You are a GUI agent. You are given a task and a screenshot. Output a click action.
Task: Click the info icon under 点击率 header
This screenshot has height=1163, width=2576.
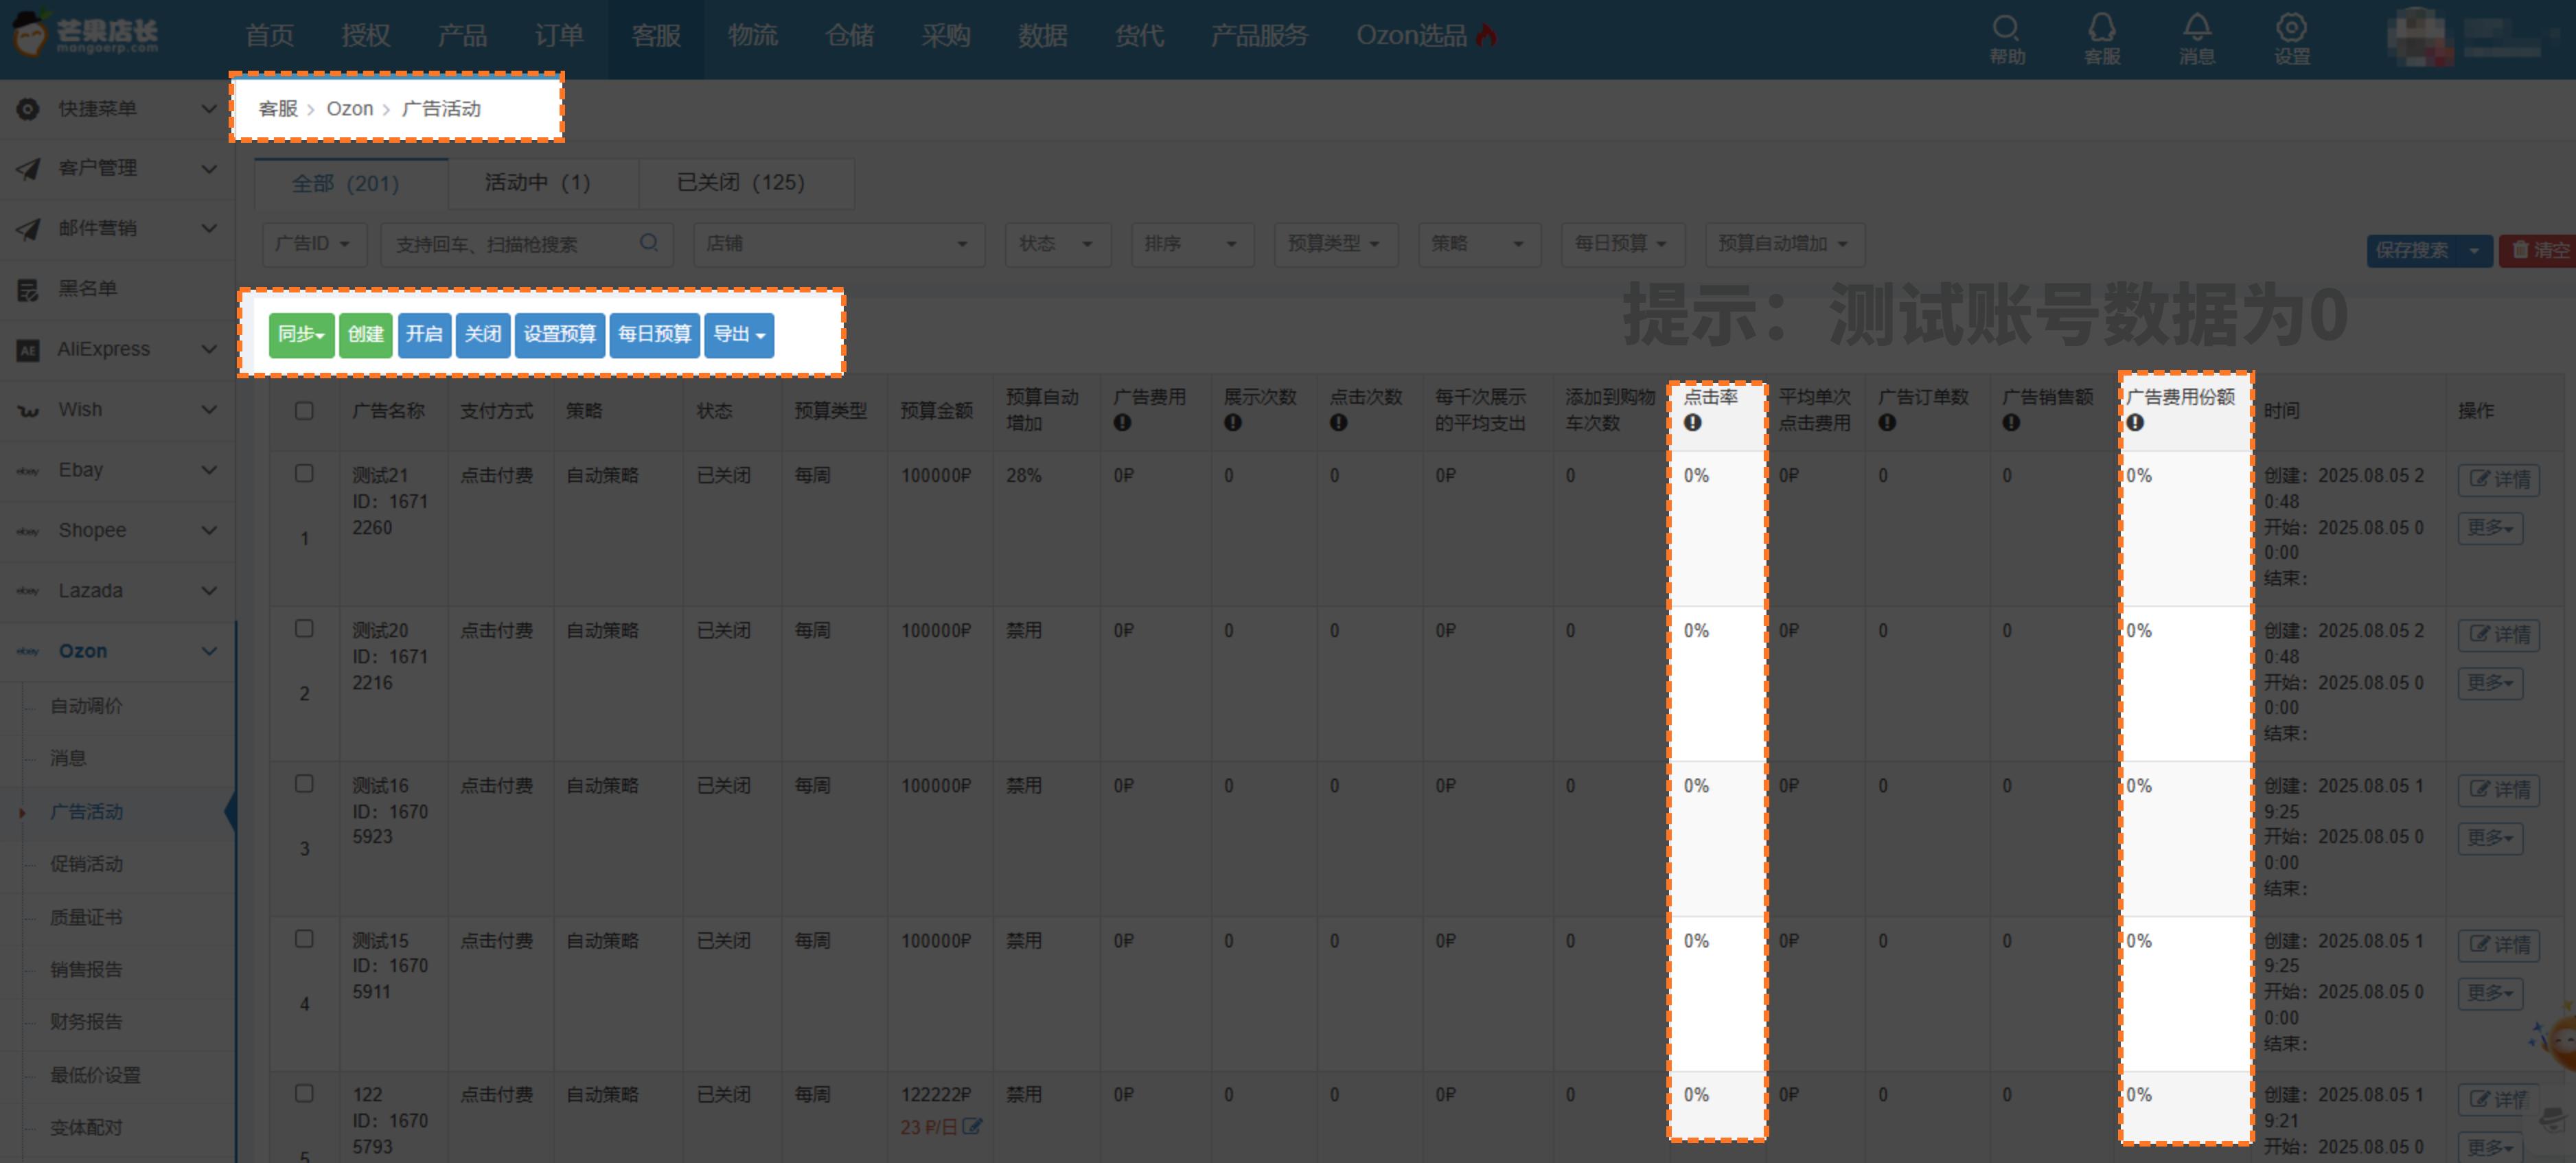tap(1692, 423)
